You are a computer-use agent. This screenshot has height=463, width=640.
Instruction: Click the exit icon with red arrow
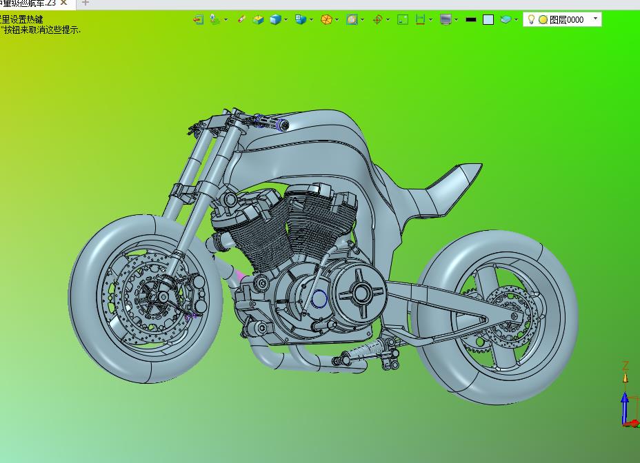click(x=198, y=19)
